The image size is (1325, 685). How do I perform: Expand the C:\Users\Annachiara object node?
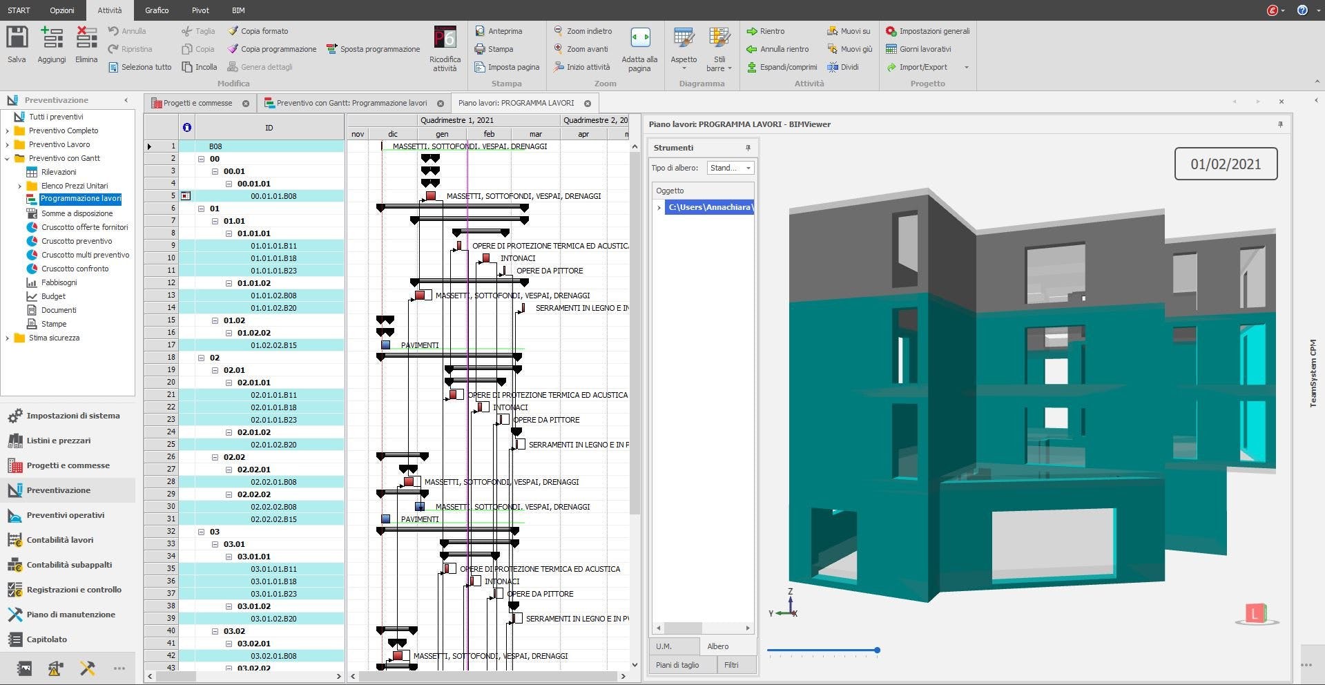pos(659,207)
